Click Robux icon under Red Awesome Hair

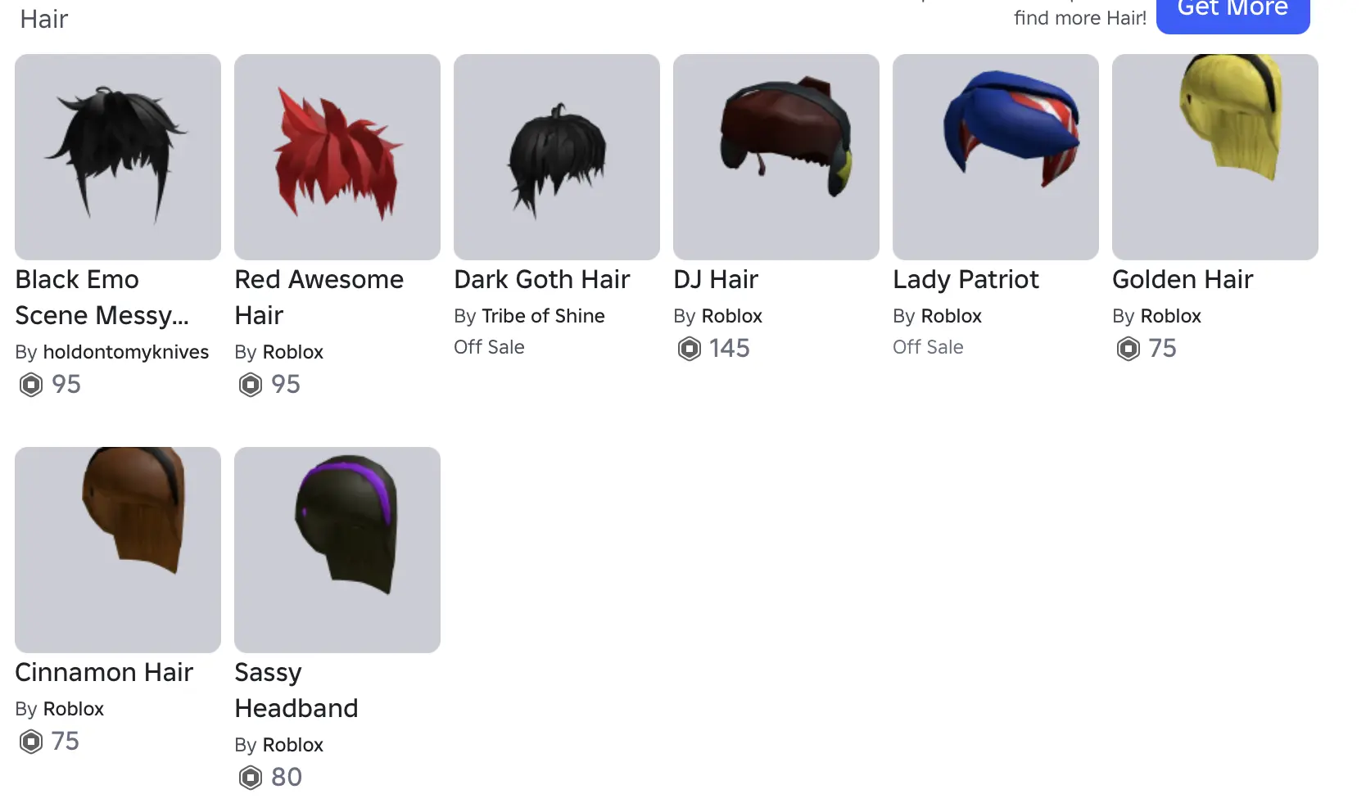(251, 385)
